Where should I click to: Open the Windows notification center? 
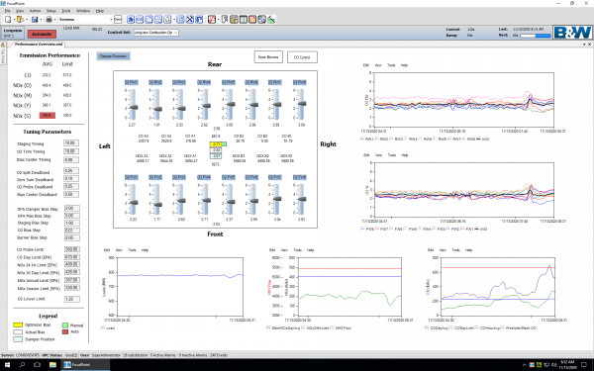point(584,365)
